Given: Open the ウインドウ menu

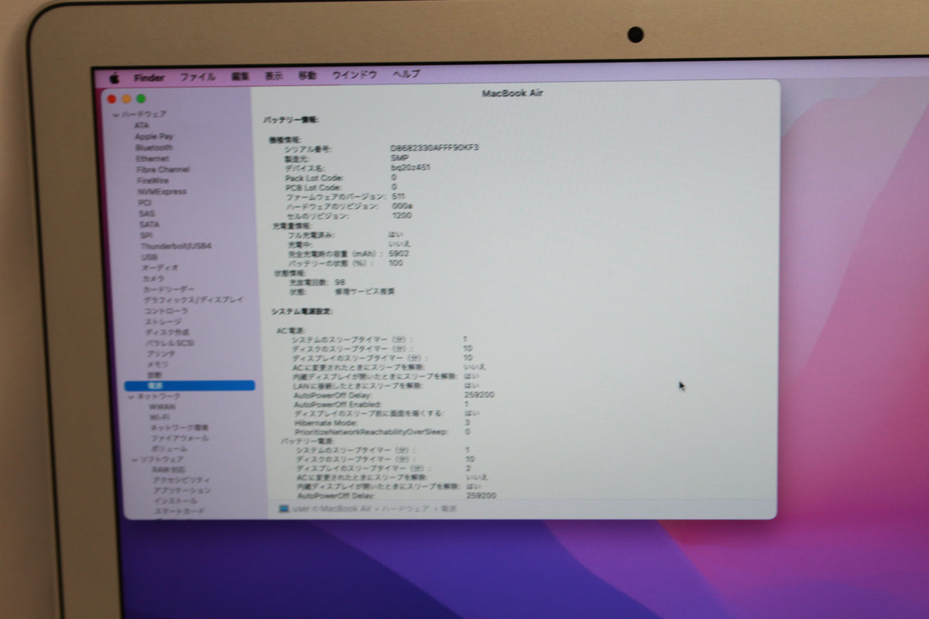Looking at the screenshot, I should [354, 75].
